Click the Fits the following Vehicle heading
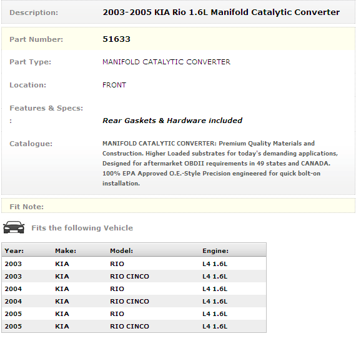Screen dimensions: 356x351 click(x=82, y=228)
